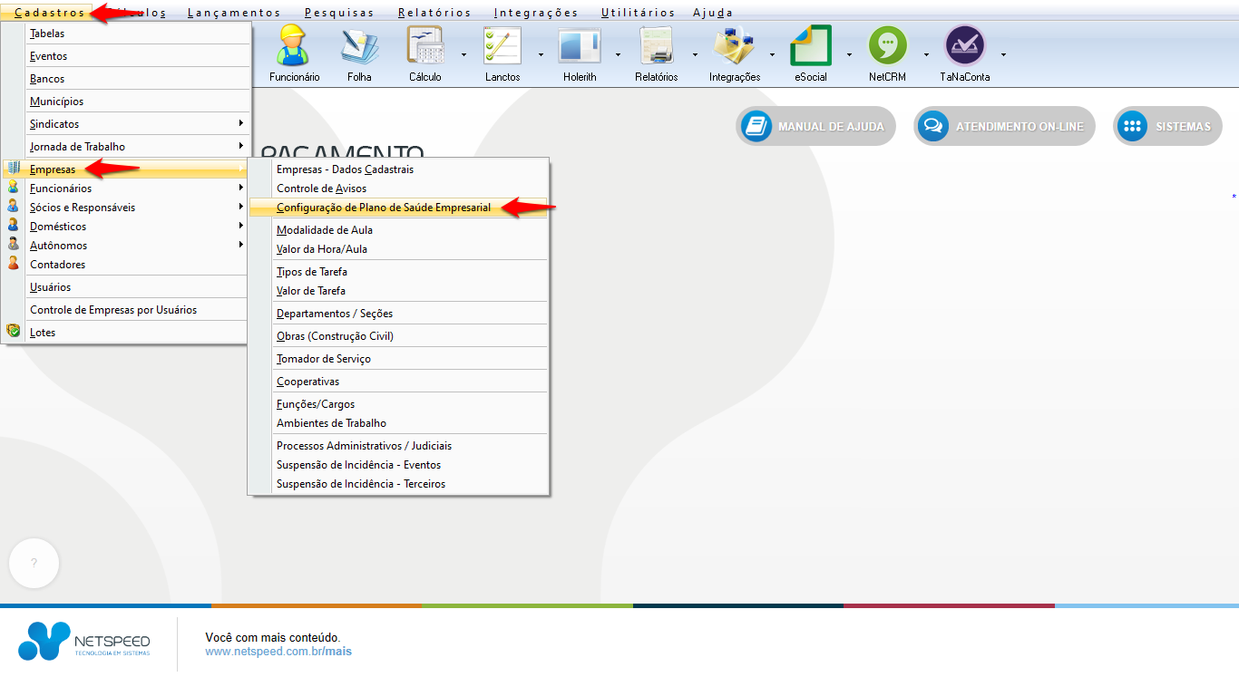Launch the NetCRM chat icon
1239x677 pixels.
887,53
